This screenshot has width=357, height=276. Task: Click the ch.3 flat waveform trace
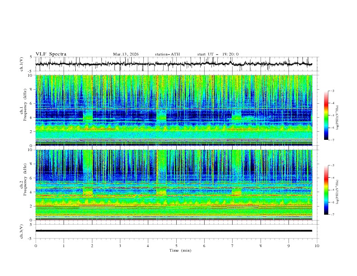(174, 231)
